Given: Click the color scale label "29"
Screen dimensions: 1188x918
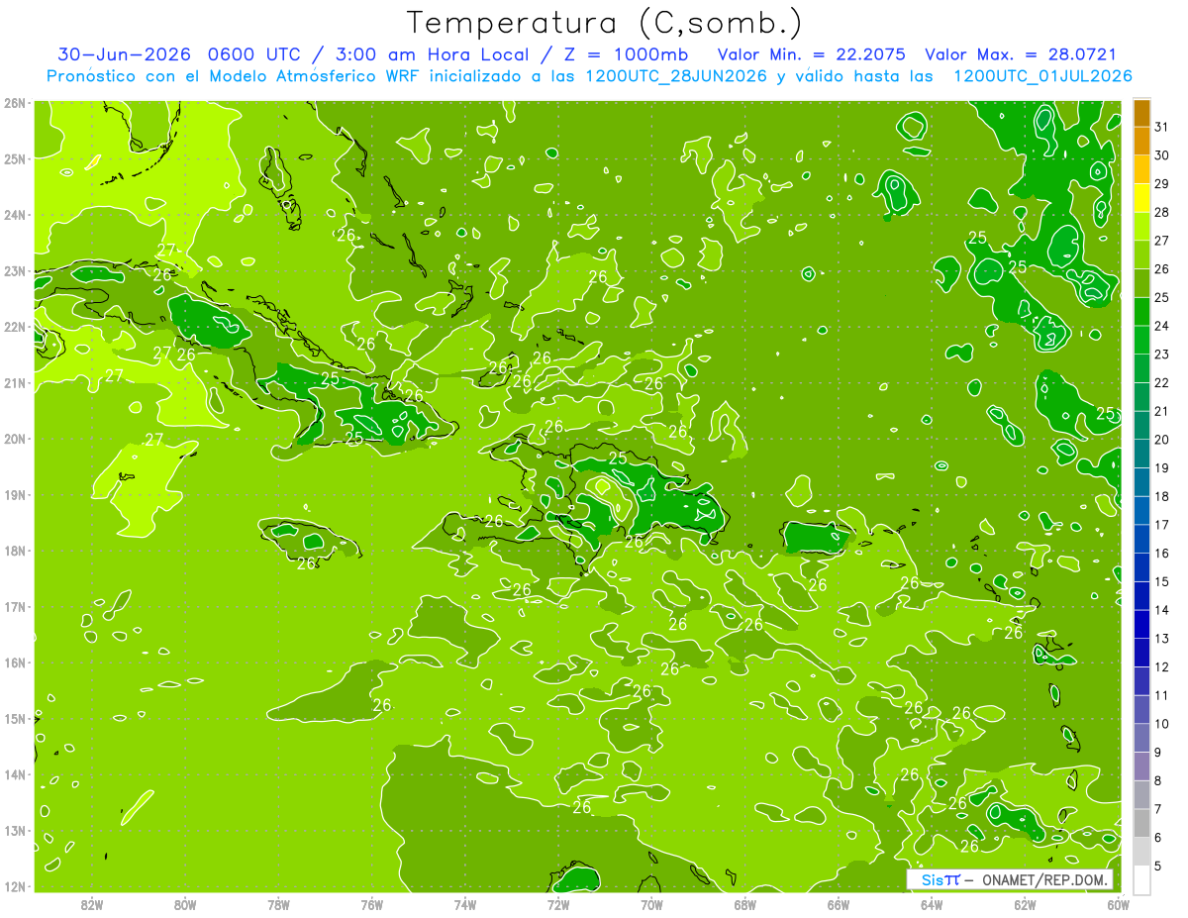Looking at the screenshot, I should pos(1161,184).
